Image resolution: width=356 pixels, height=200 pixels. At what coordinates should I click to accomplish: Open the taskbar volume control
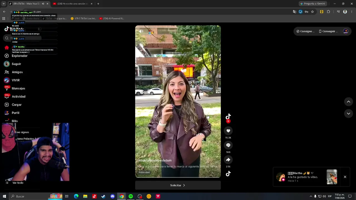(x=324, y=196)
